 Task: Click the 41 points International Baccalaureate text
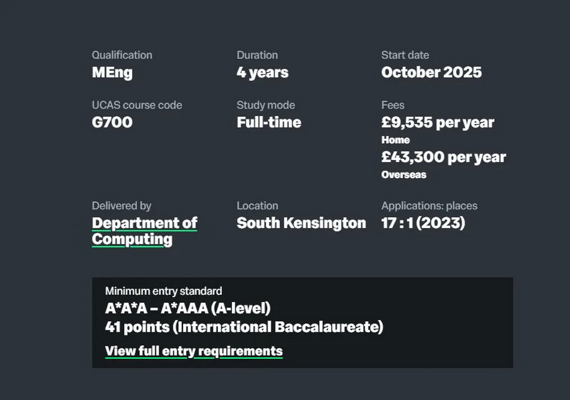tap(244, 327)
